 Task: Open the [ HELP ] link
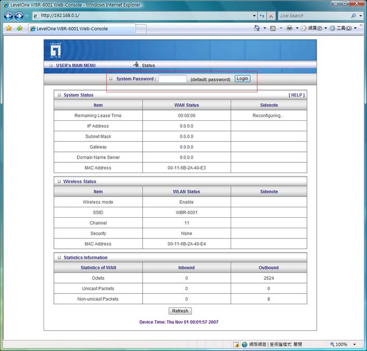click(x=297, y=95)
